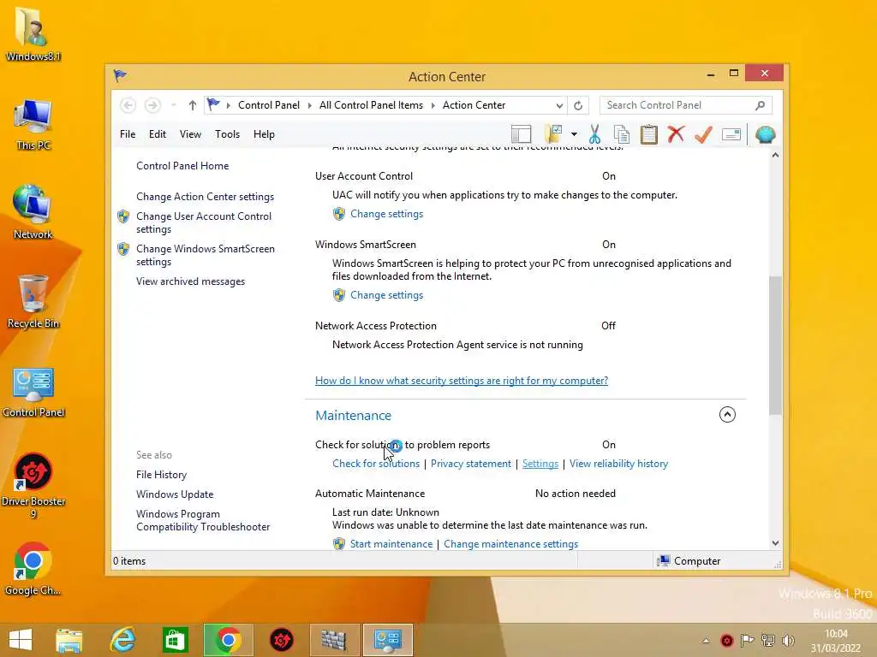The height and width of the screenshot is (657, 877).
Task: Select the All Control Panel Items breadcrumb
Action: tap(371, 105)
